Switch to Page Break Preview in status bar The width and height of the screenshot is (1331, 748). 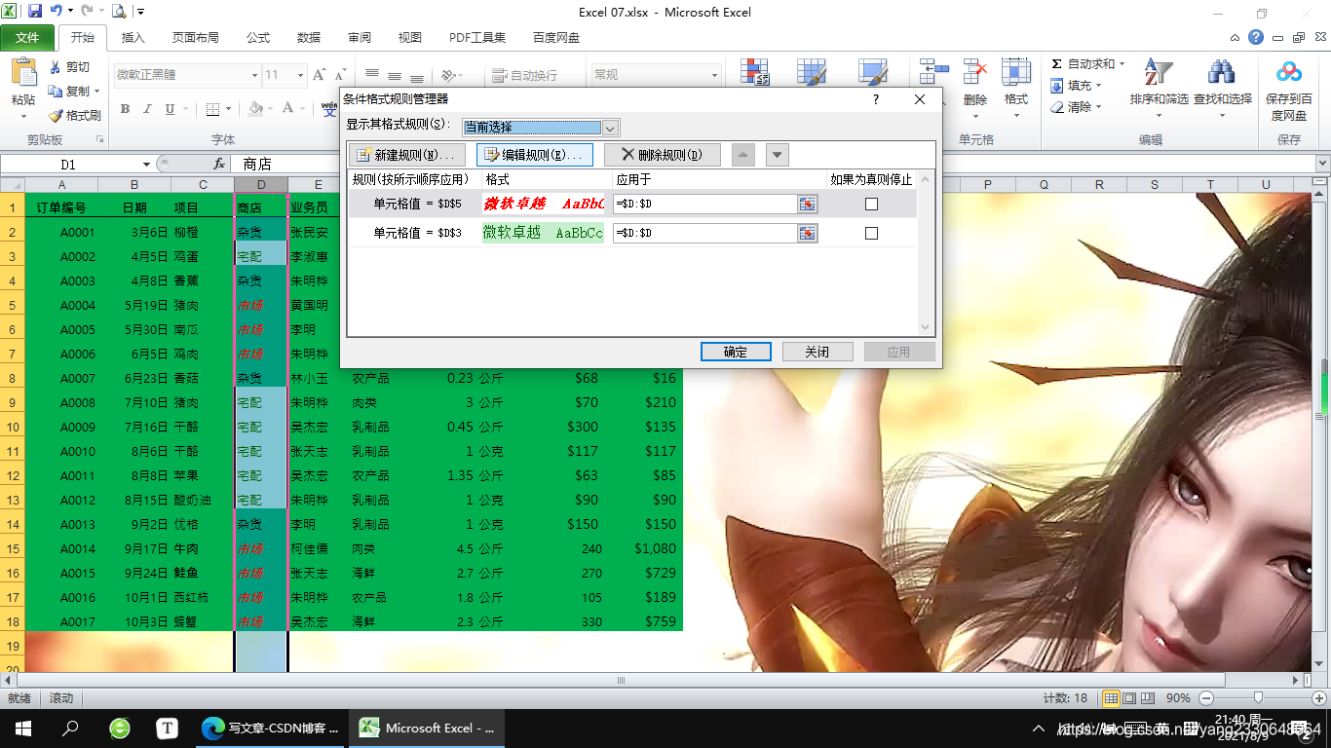pos(1148,698)
